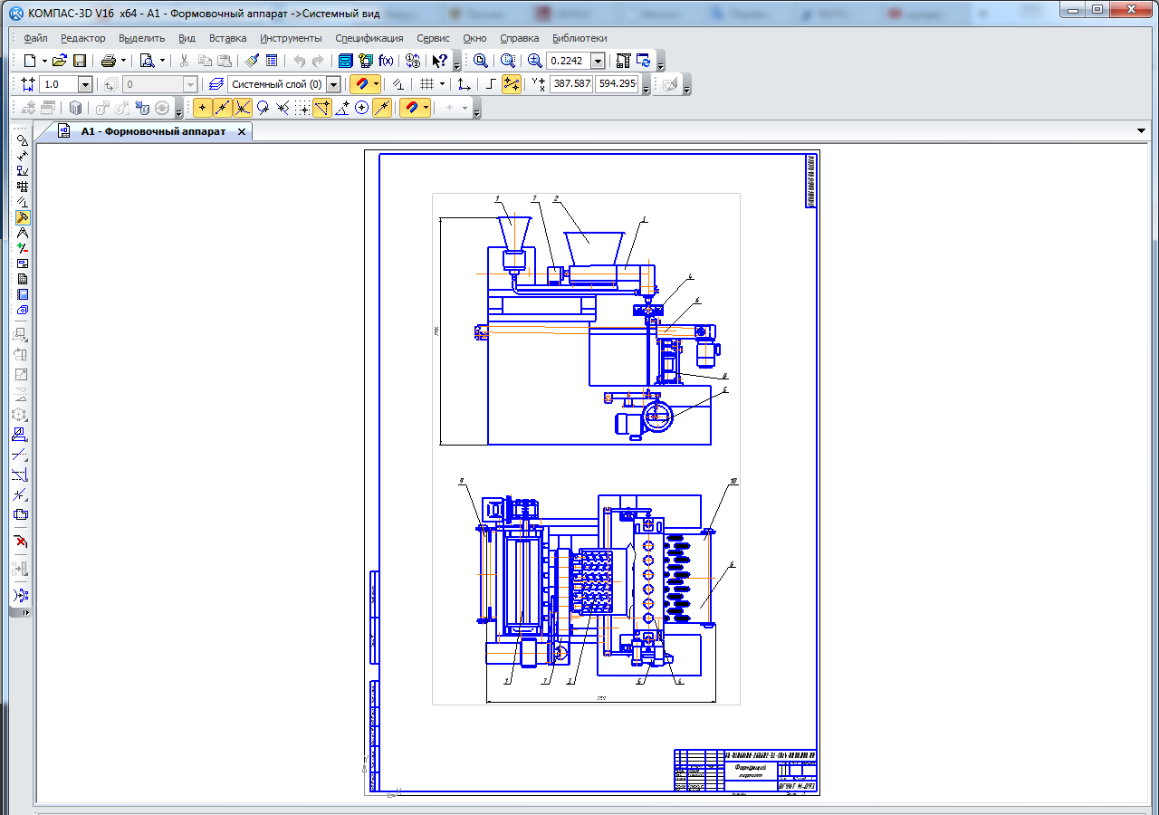This screenshot has width=1159, height=815.
Task: Toggle tangent snap button
Action: 263,108
